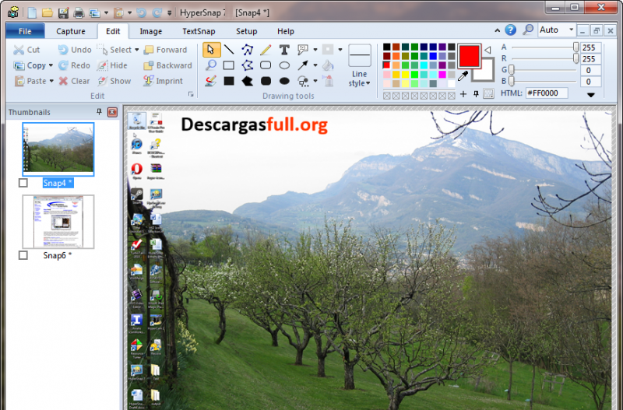Screen dimensions: 623x410
Task: Select the outlined rounded rectangle tool
Action: [x=266, y=65]
